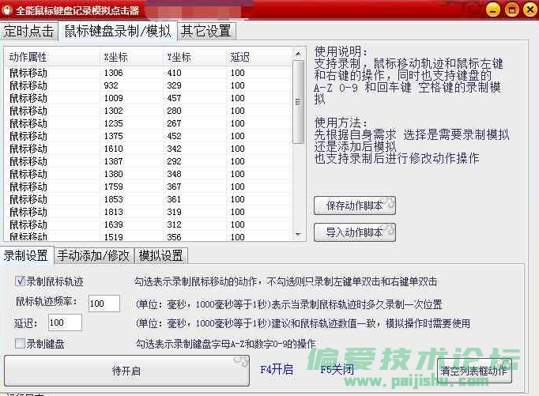Maximize the window with the title bar button
This screenshot has height=396, width=539.
511,9
